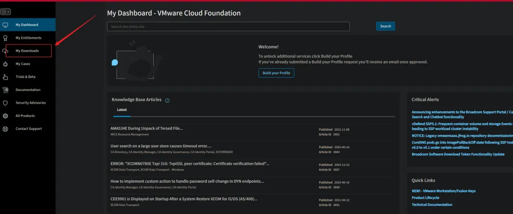Click the My Cases headset icon
513x214 pixels.
(6, 64)
